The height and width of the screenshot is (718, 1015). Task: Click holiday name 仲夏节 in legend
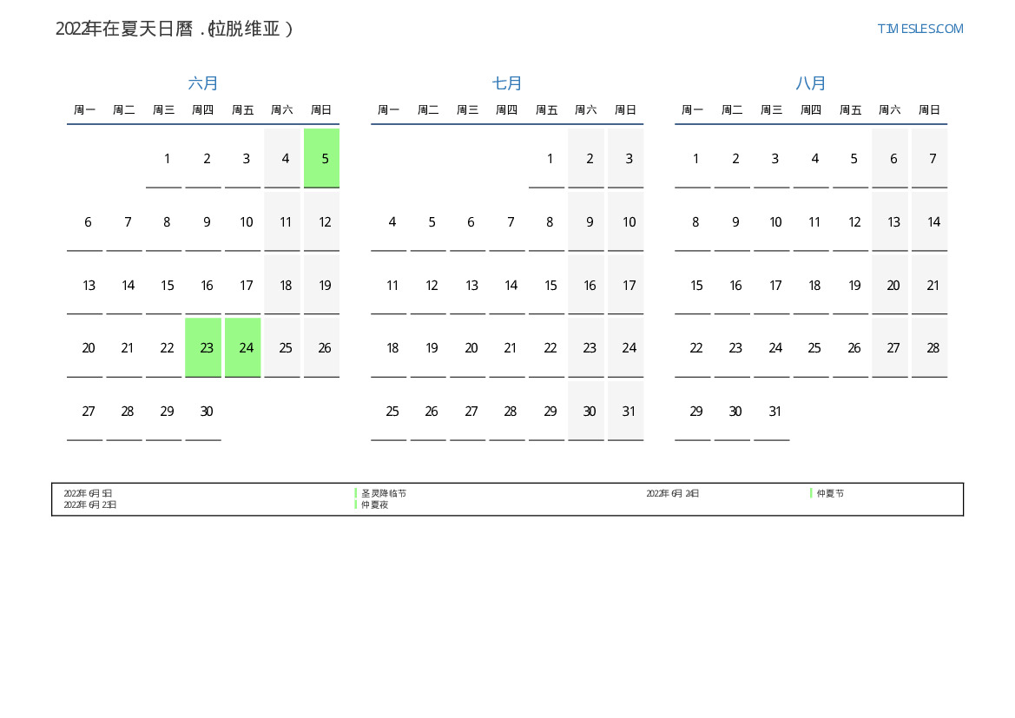tap(830, 493)
